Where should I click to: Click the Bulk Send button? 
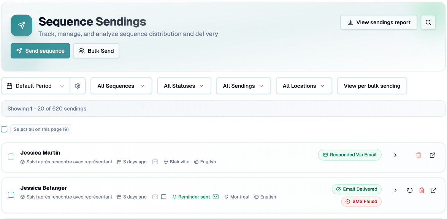pyautogui.click(x=97, y=51)
